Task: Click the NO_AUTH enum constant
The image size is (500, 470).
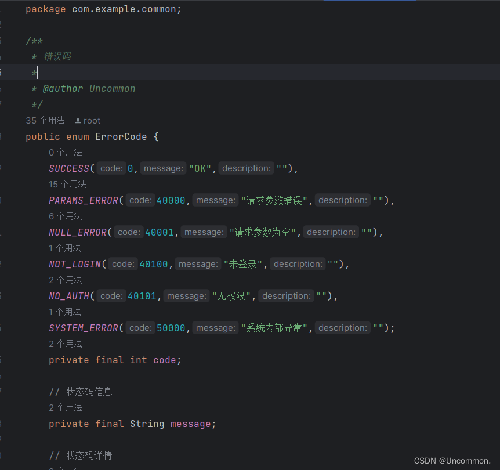Action: click(x=69, y=296)
